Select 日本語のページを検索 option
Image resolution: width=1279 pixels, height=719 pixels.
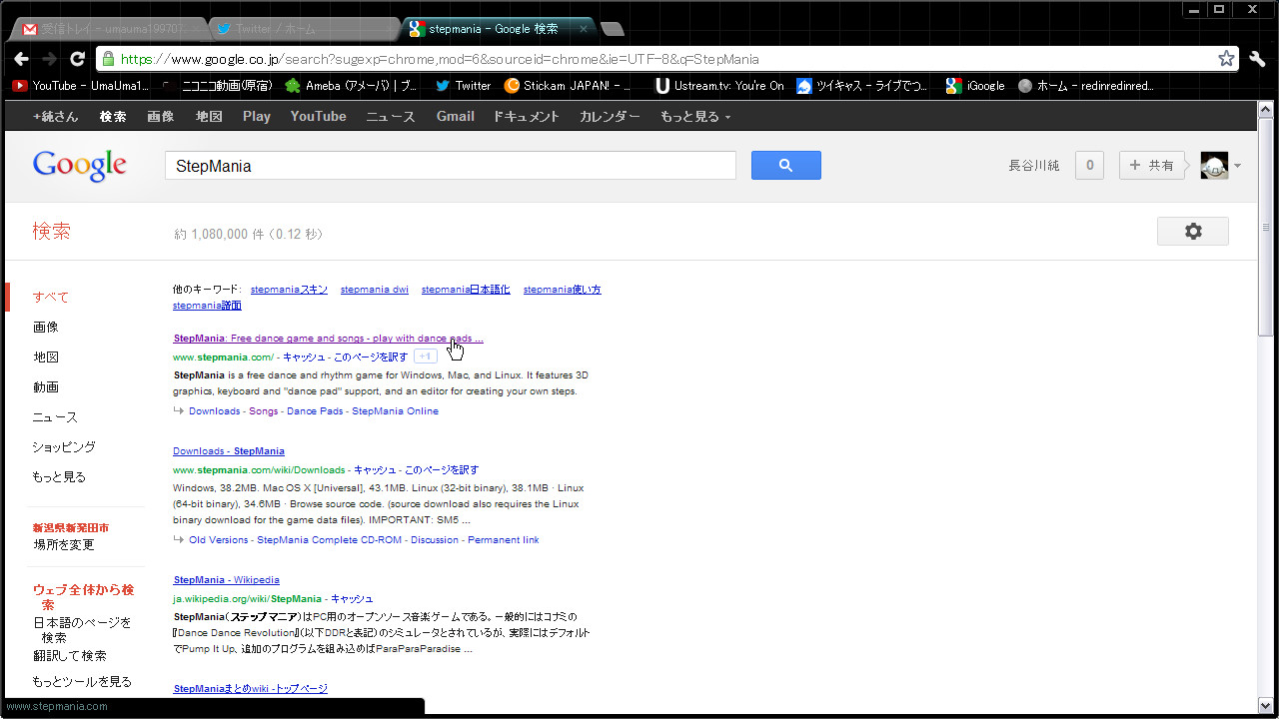click(x=82, y=630)
